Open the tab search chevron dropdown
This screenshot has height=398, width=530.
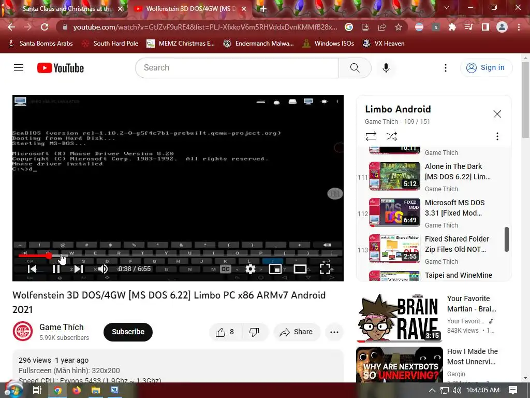point(447,7)
